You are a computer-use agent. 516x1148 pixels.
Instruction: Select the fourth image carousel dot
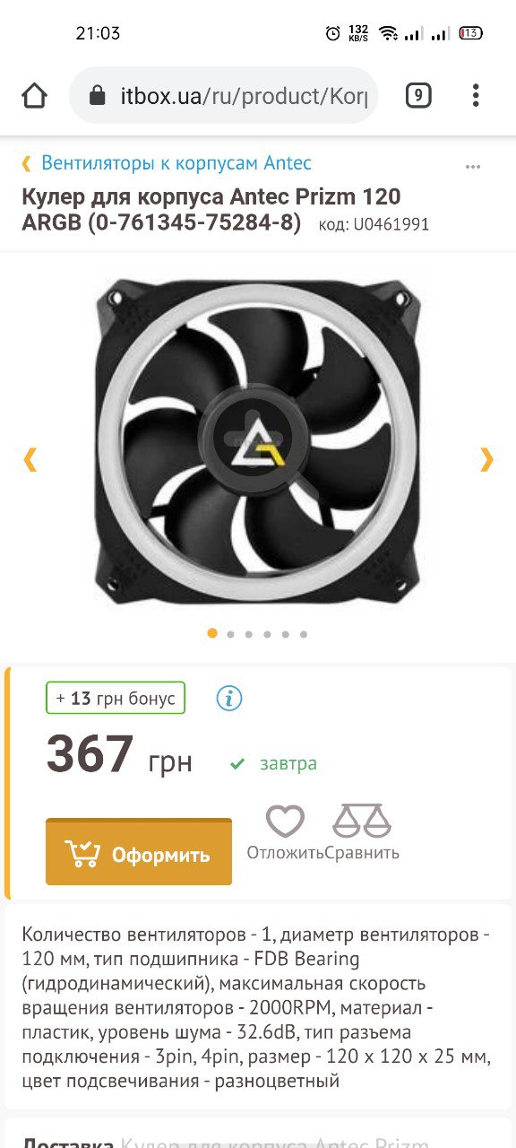click(267, 634)
